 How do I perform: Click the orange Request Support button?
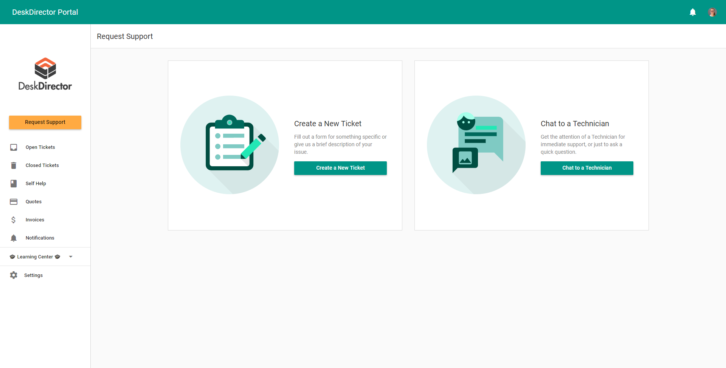pyautogui.click(x=45, y=122)
